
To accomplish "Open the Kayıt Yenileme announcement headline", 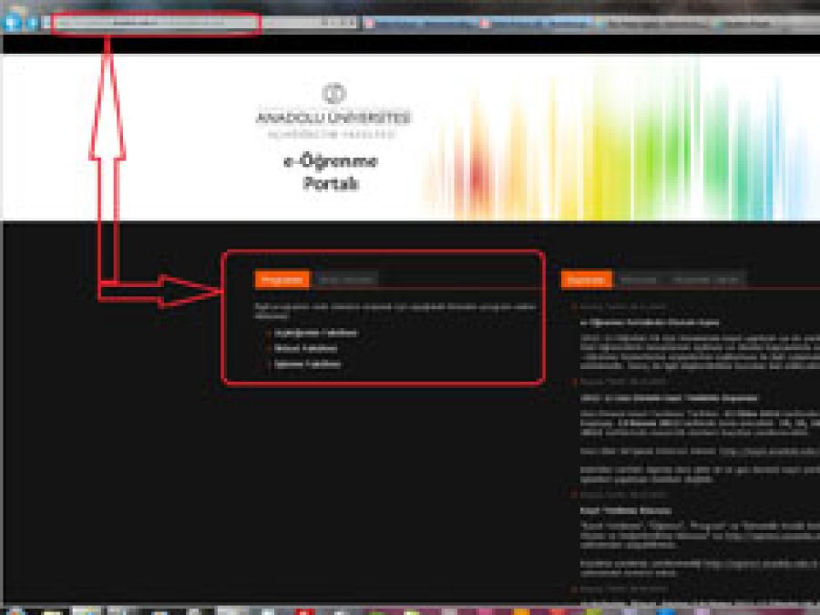I will click(626, 510).
